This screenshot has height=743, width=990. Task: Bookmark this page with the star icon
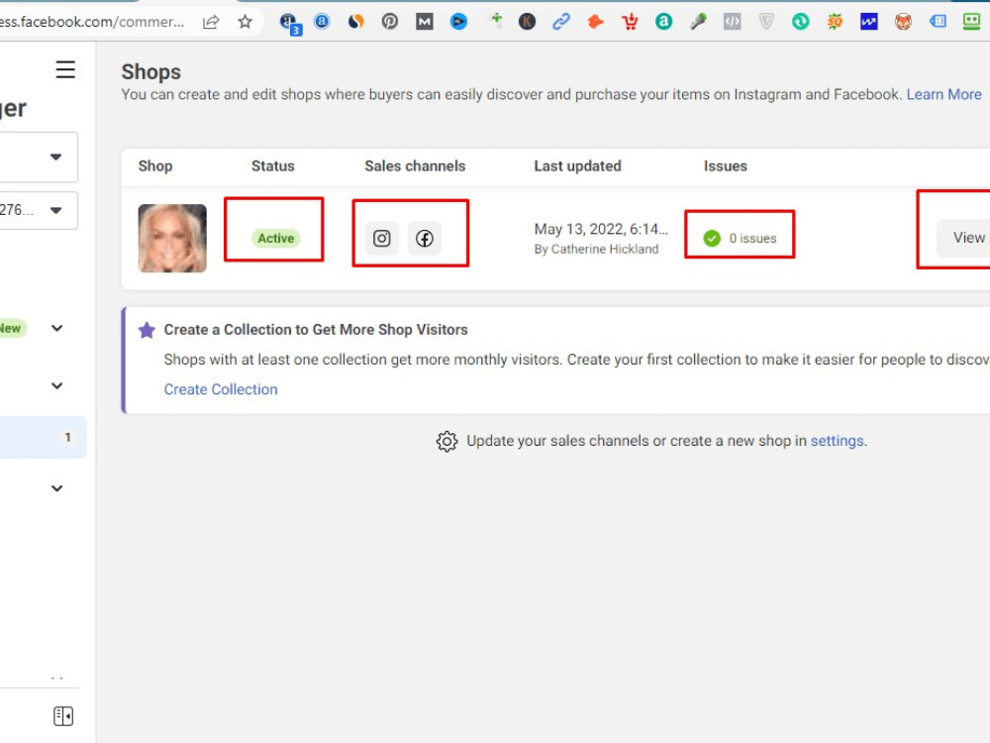245,22
